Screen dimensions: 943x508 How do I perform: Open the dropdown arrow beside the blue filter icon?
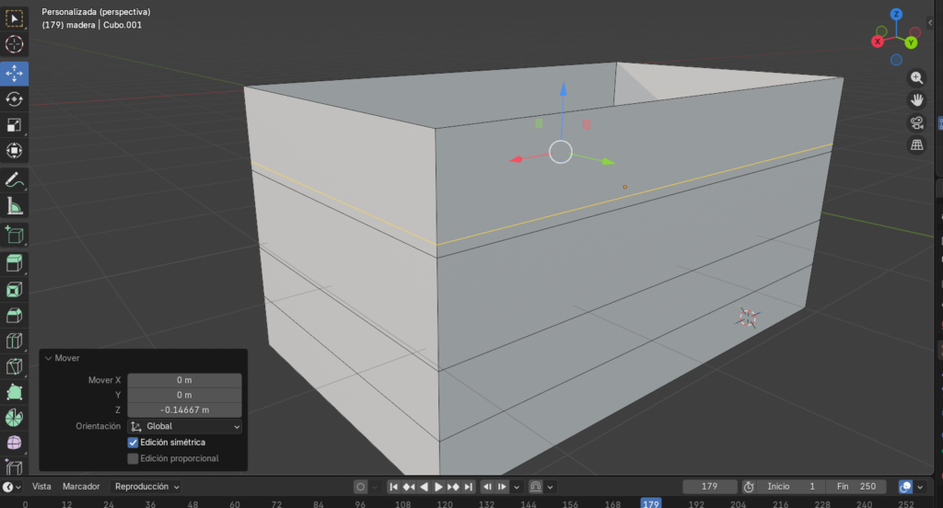coord(920,487)
